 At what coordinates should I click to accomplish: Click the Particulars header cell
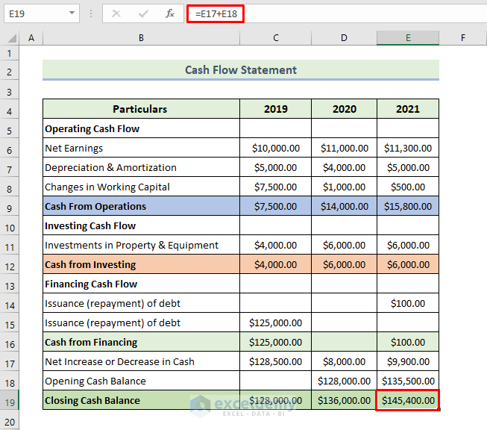pos(141,109)
